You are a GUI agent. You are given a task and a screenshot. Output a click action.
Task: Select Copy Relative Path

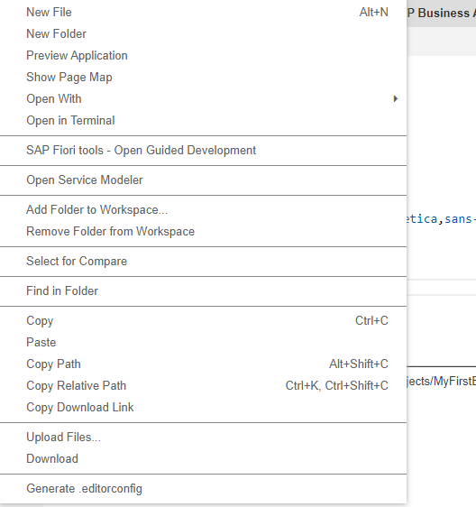click(203, 386)
